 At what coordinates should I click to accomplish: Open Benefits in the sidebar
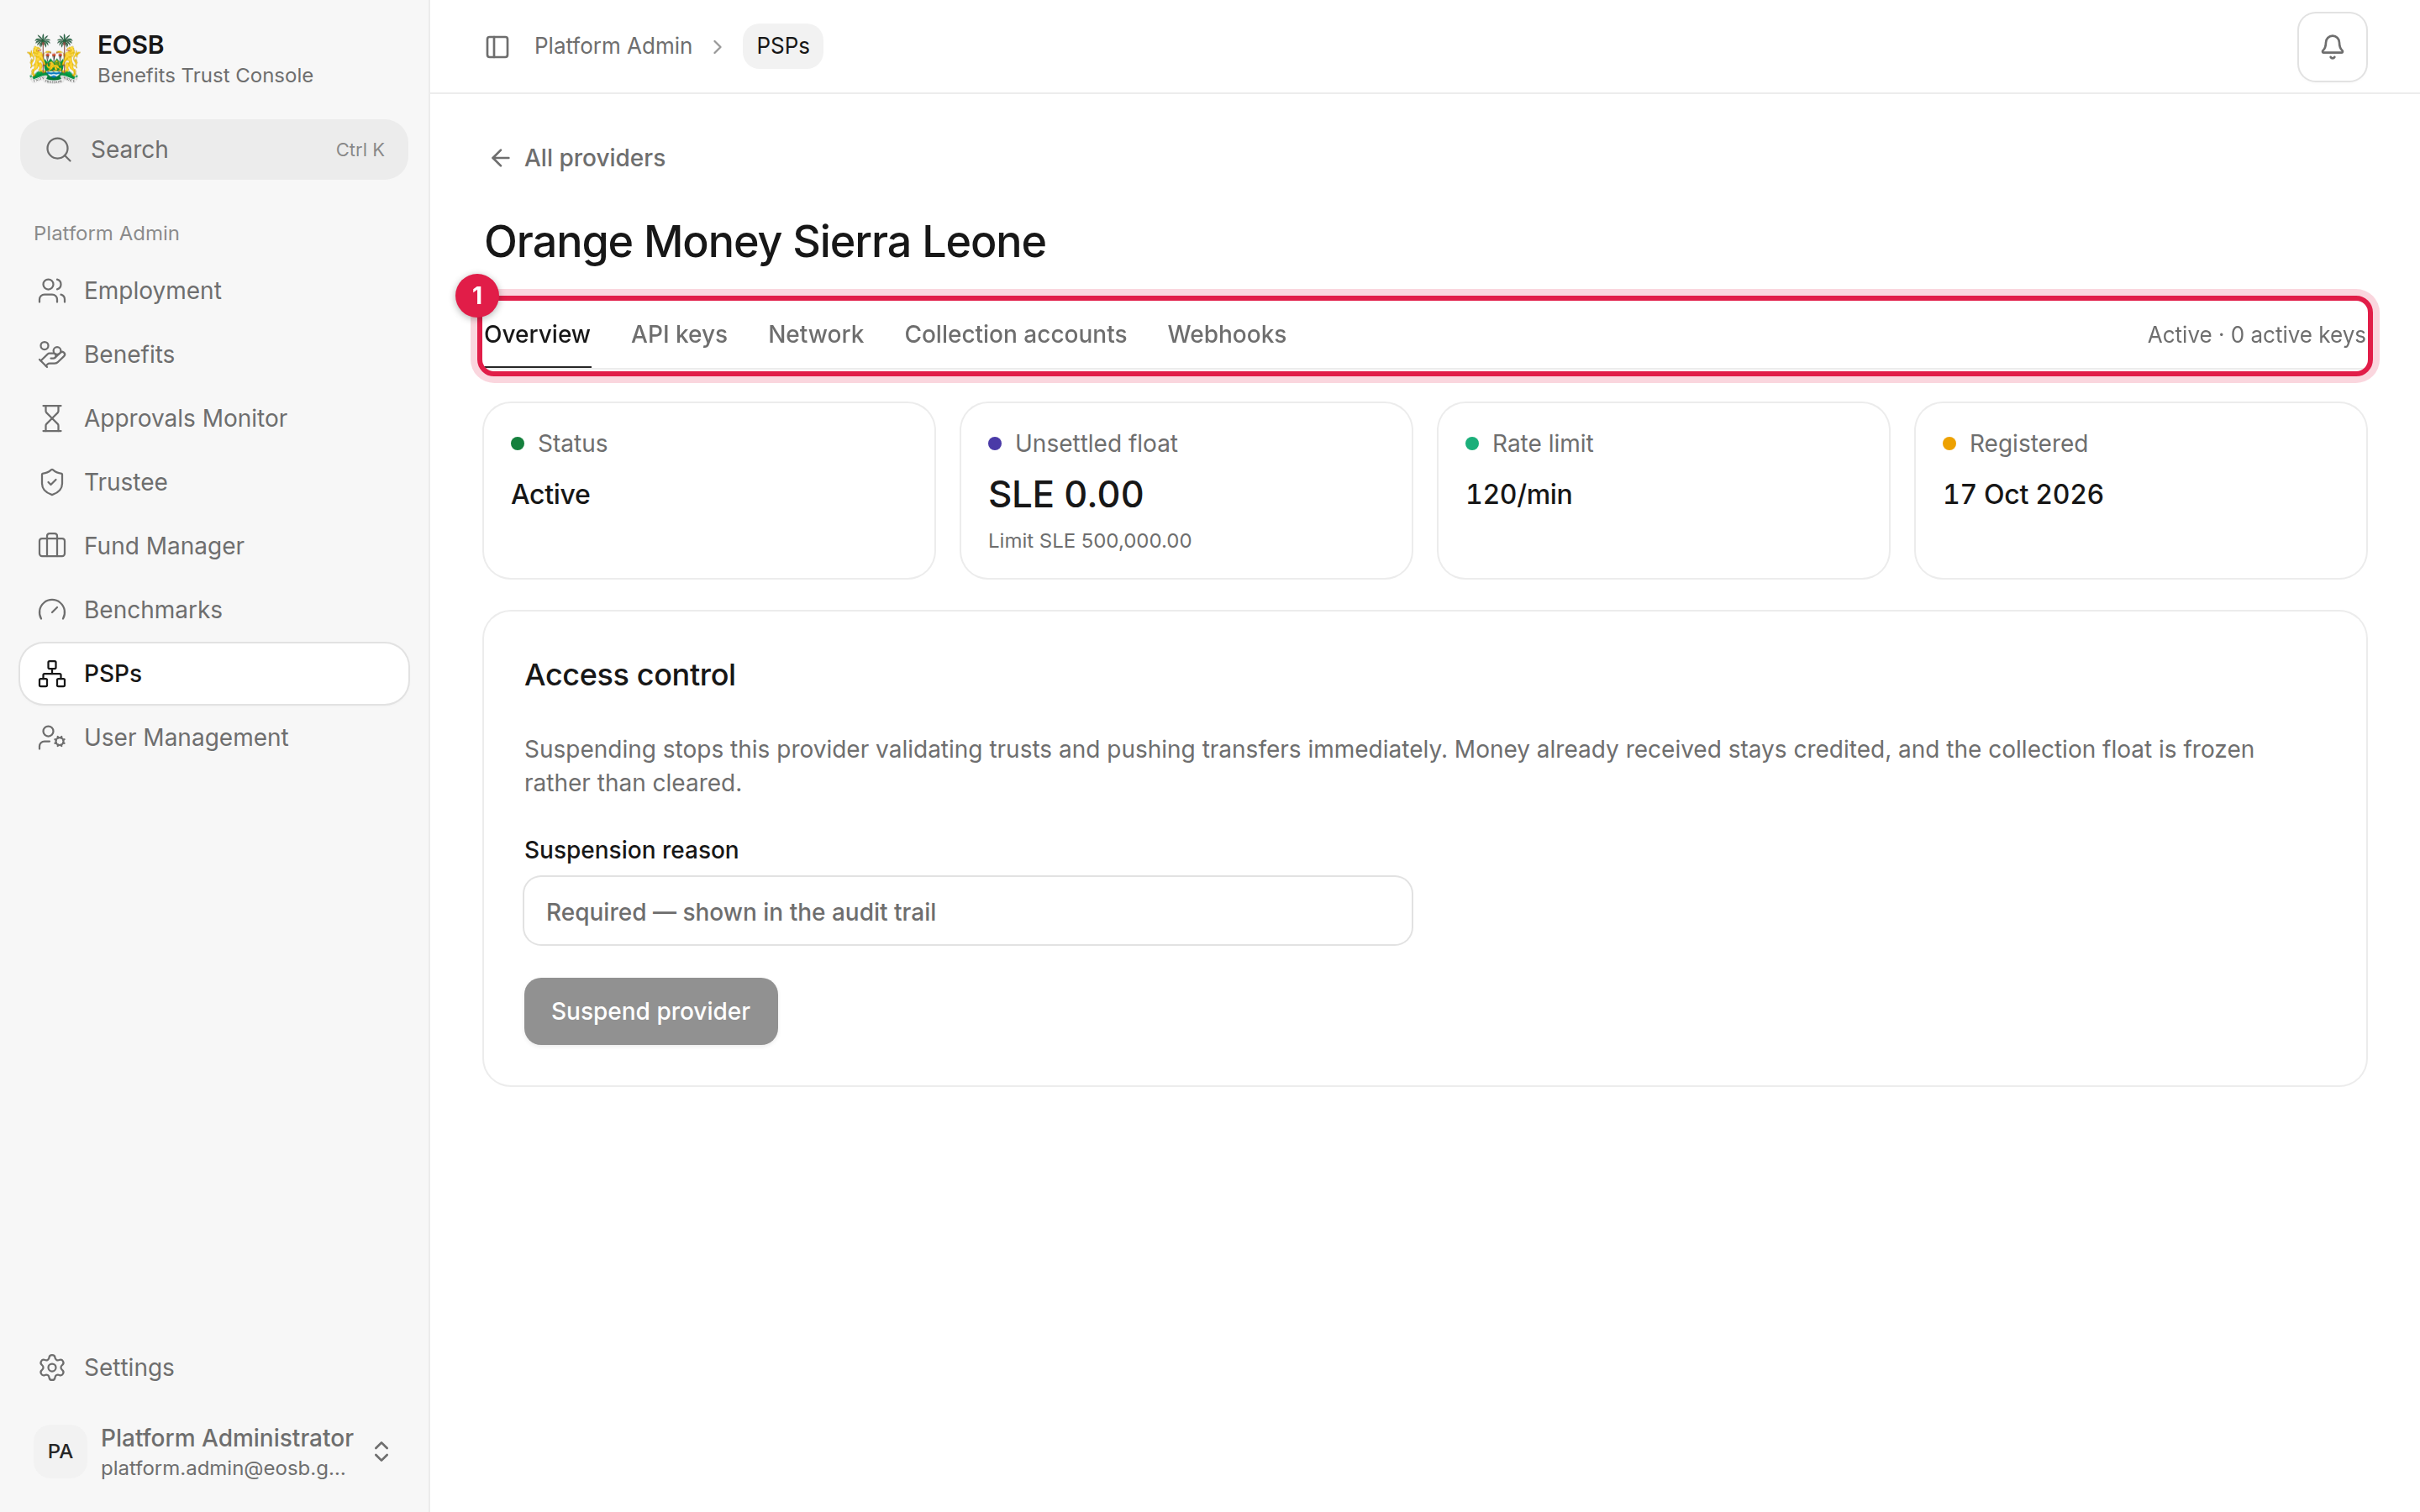pos(214,355)
